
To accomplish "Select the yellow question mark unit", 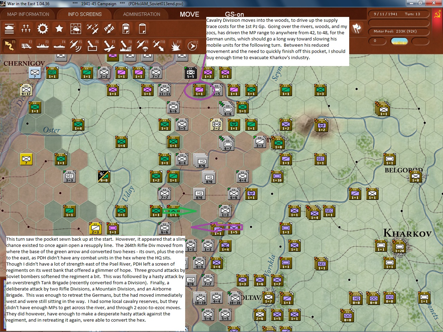I will tap(26, 159).
